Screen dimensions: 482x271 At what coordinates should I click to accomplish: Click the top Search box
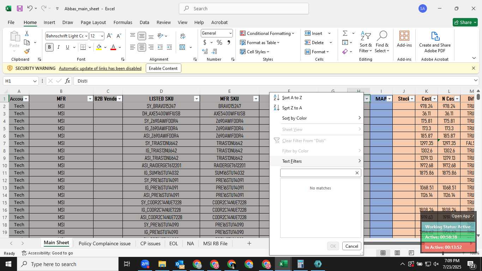coord(244,8)
